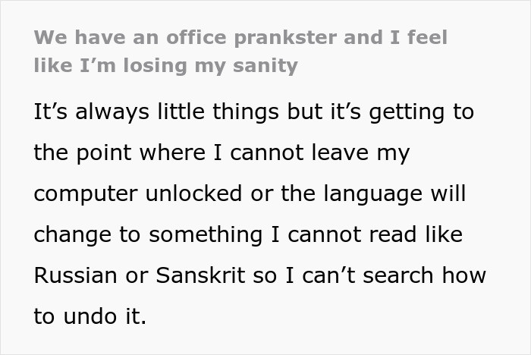Click the word "language" in the paragraph

pyautogui.click(x=373, y=194)
